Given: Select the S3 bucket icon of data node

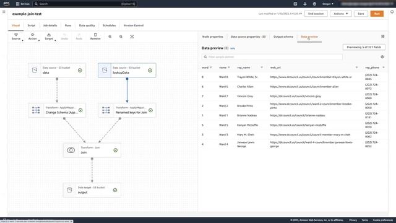Looking at the screenshot, I should coord(35,70).
